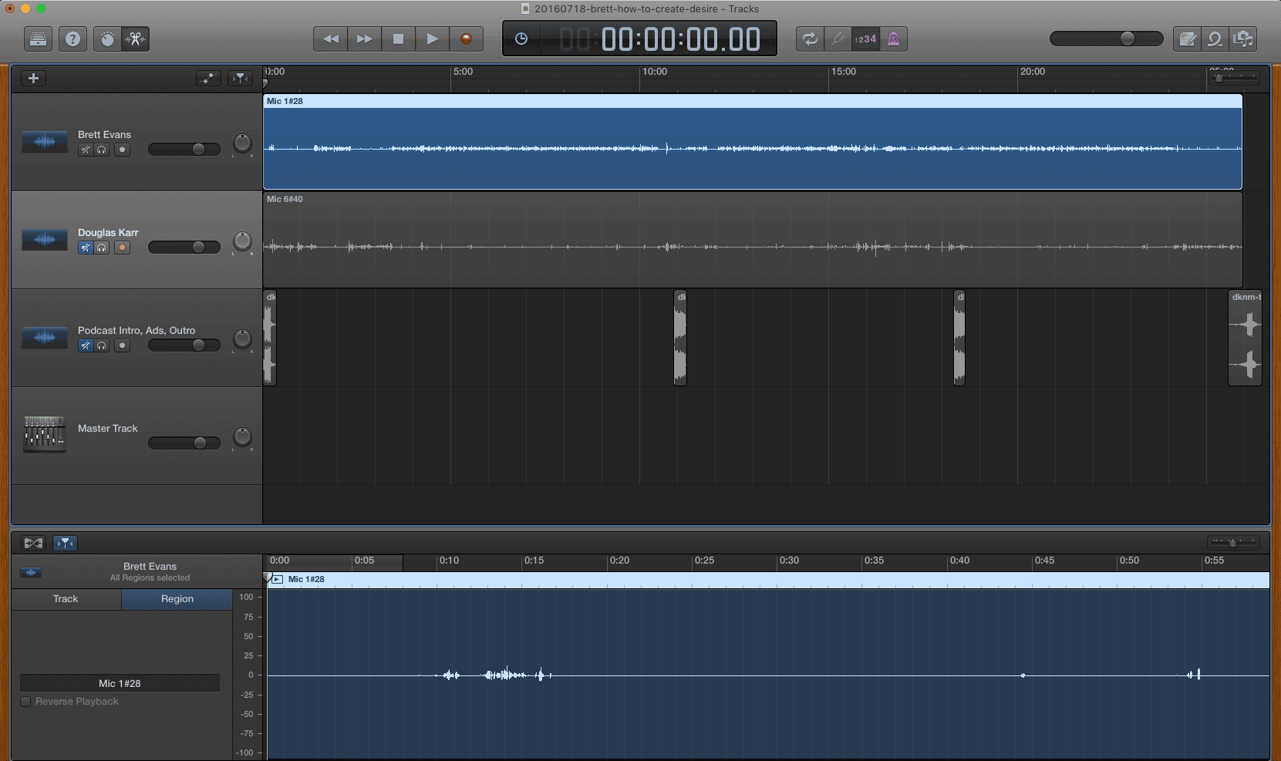Enable Reverse Playback checkbox
This screenshot has height=761, width=1281.
coord(26,702)
